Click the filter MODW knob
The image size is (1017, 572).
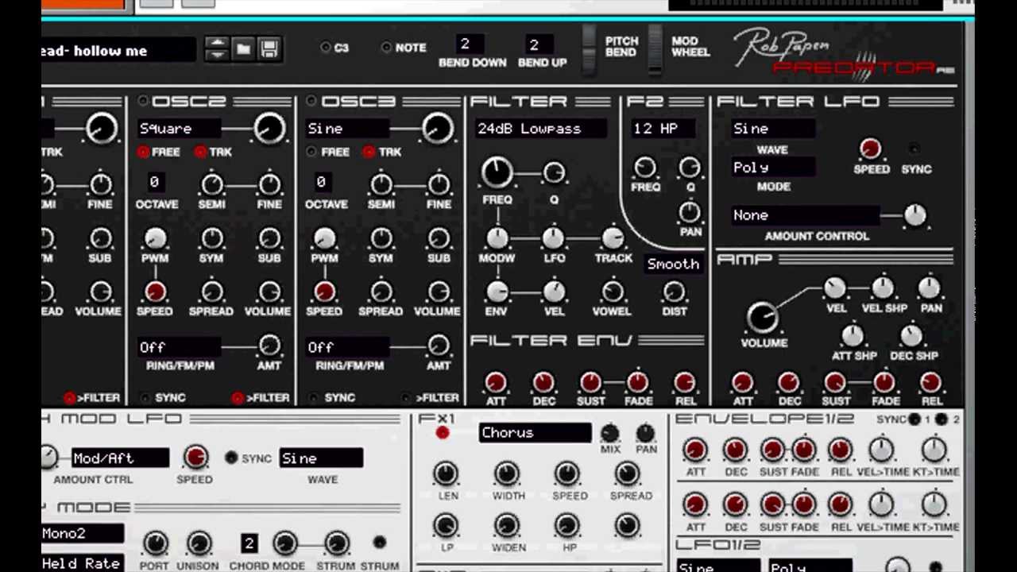497,238
